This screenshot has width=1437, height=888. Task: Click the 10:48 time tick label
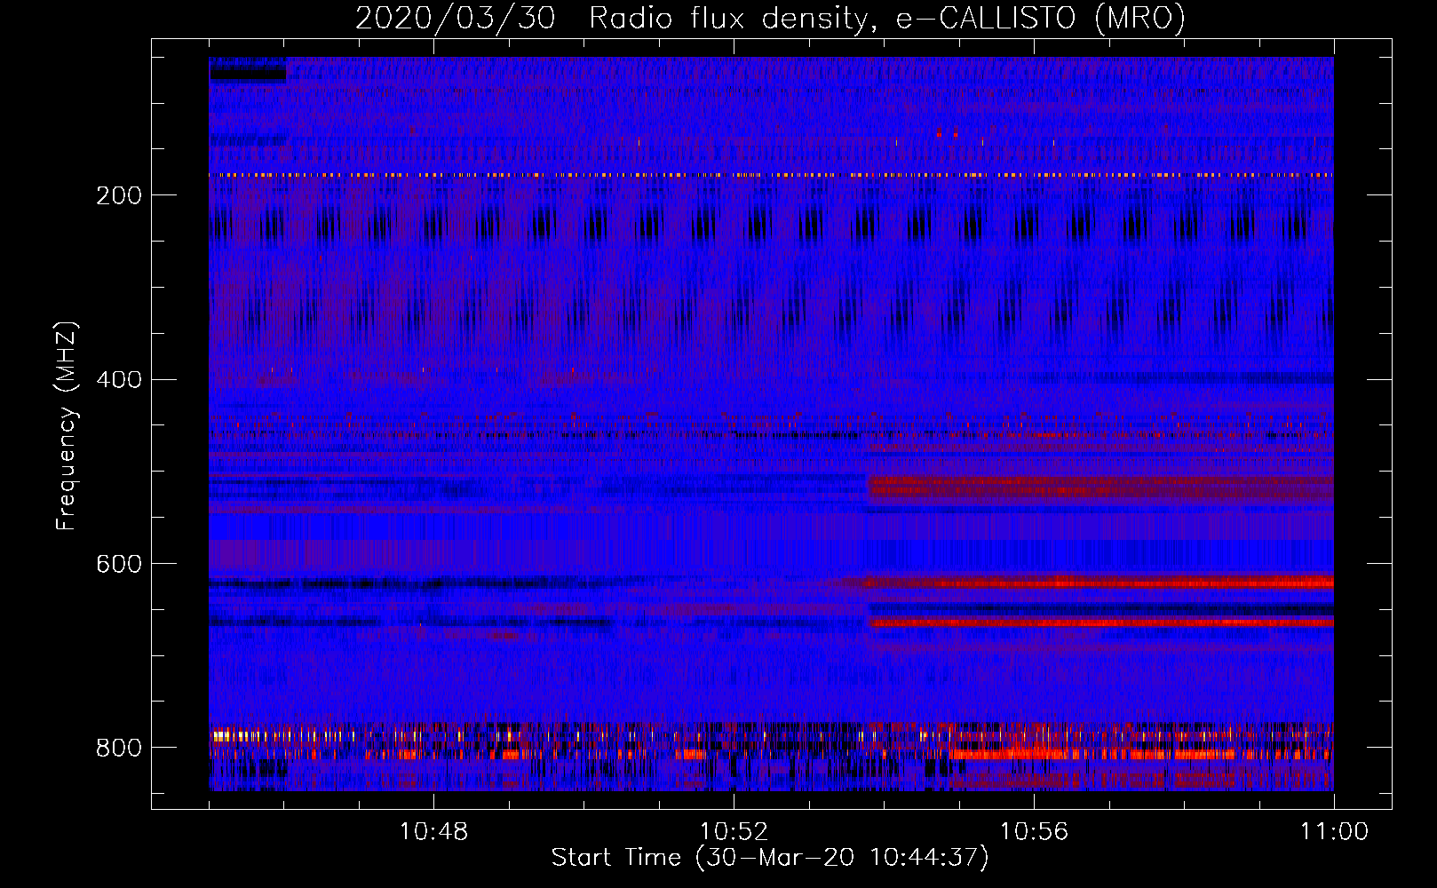tap(433, 832)
